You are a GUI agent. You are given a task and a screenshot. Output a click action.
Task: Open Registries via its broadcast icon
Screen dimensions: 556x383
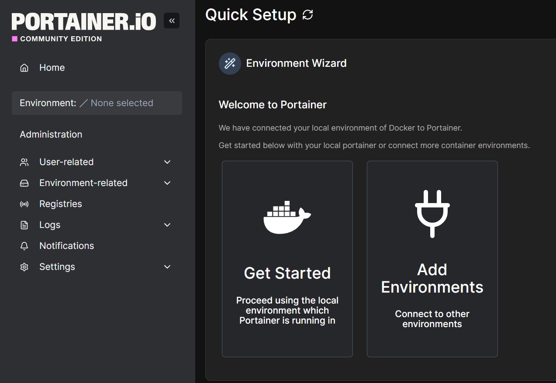pyautogui.click(x=24, y=204)
